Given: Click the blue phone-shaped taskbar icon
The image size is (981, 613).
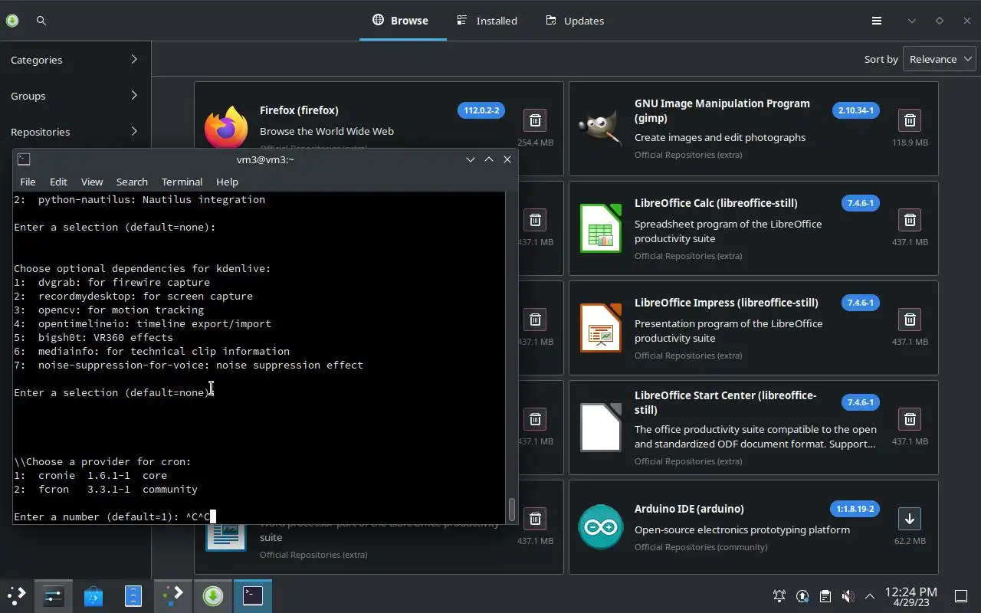Looking at the screenshot, I should (x=133, y=595).
